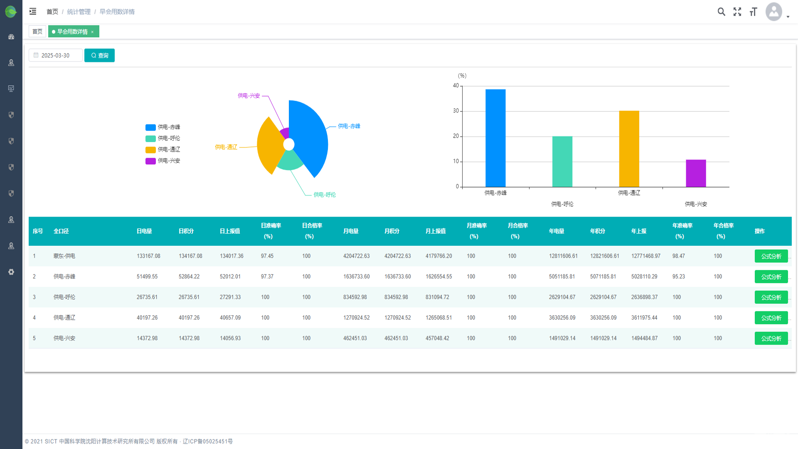Click the 查询 search button
Viewport: 798px width, 449px height.
tap(99, 55)
